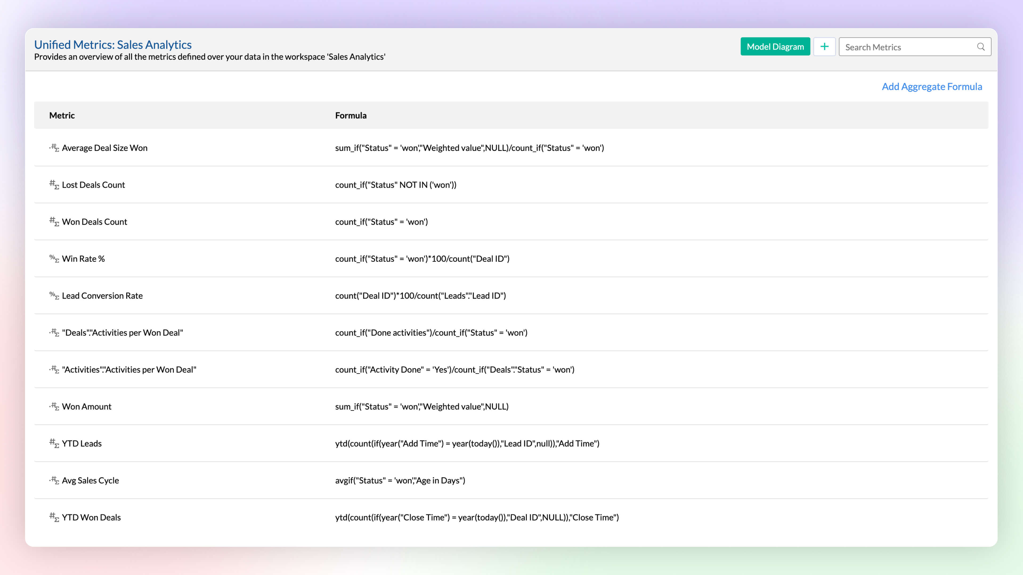The width and height of the screenshot is (1023, 575).
Task: Click the Lost Deals Count number icon
Action: (54, 184)
